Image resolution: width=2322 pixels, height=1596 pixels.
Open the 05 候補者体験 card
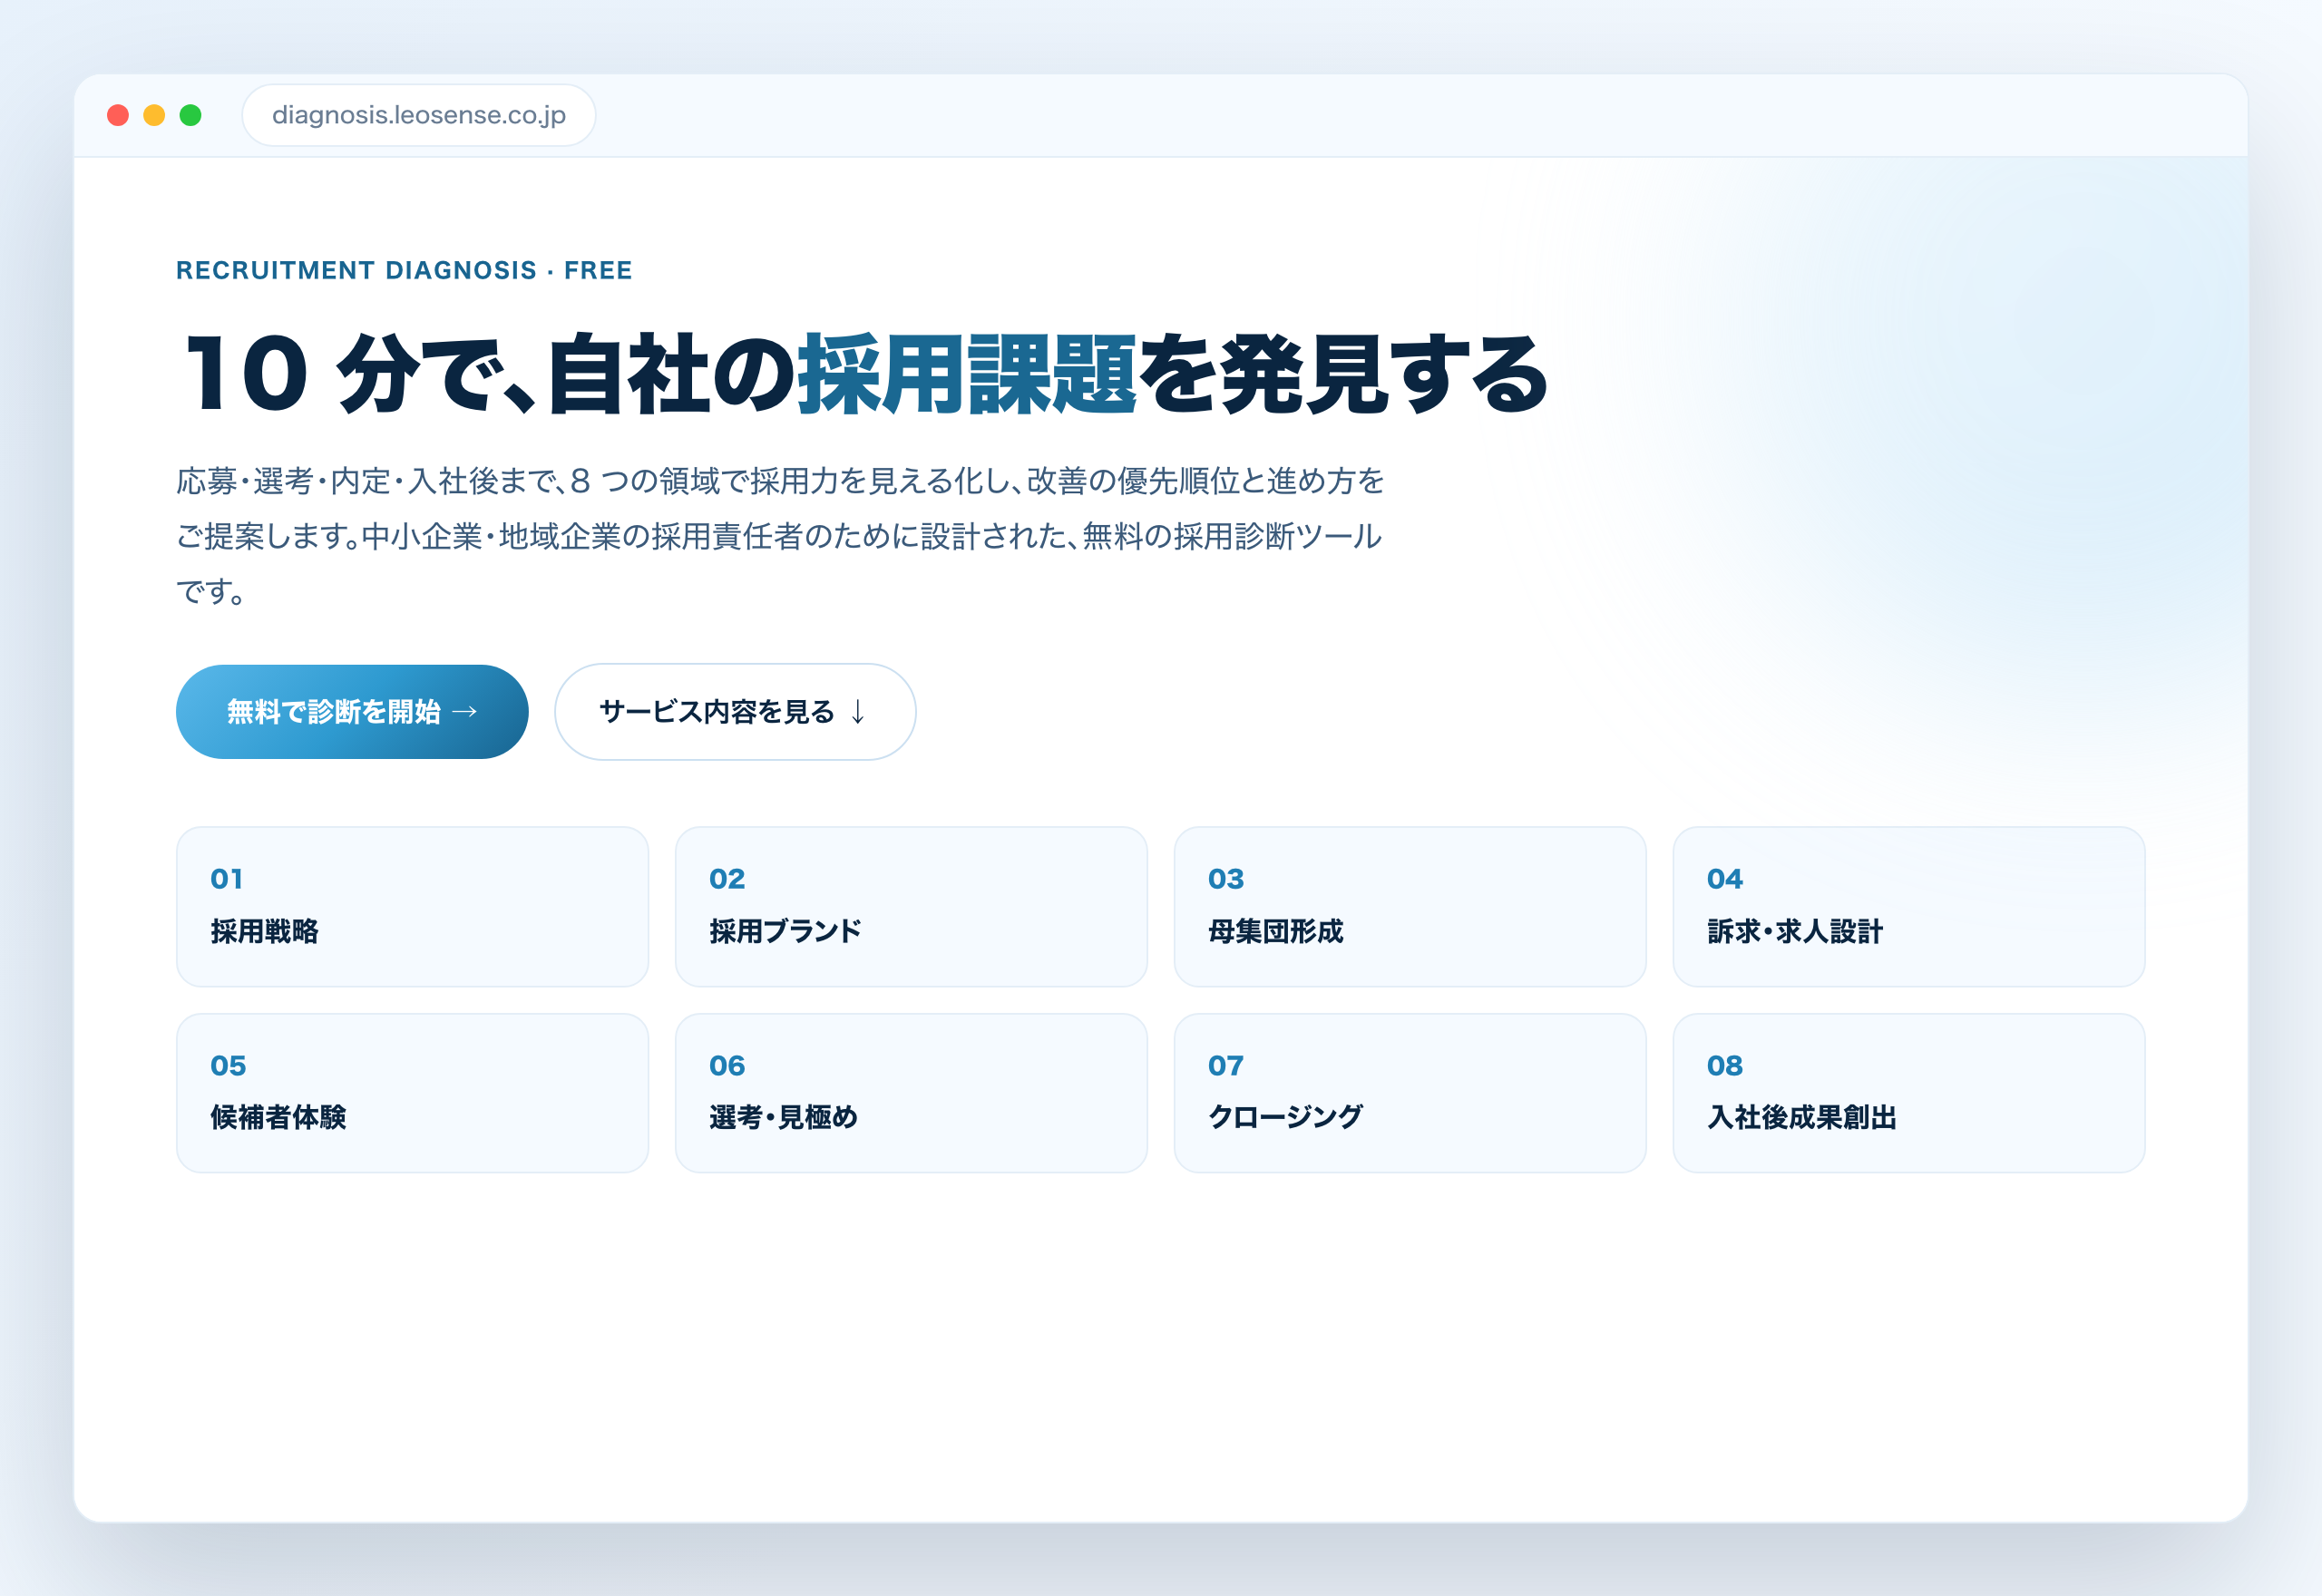pyautogui.click(x=413, y=1093)
